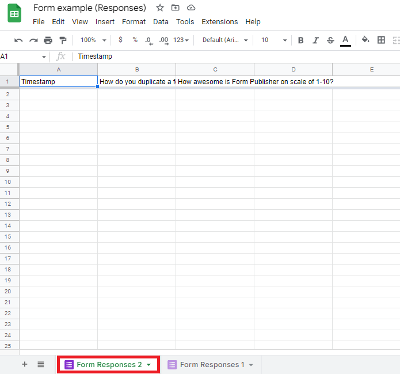Toggle italic formatting
The height and width of the screenshot is (374, 400).
(315, 40)
